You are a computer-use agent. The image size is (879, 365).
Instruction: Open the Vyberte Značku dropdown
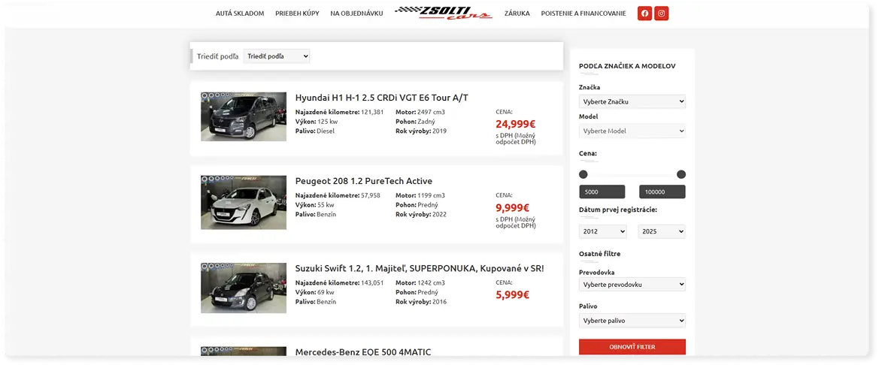(x=632, y=101)
